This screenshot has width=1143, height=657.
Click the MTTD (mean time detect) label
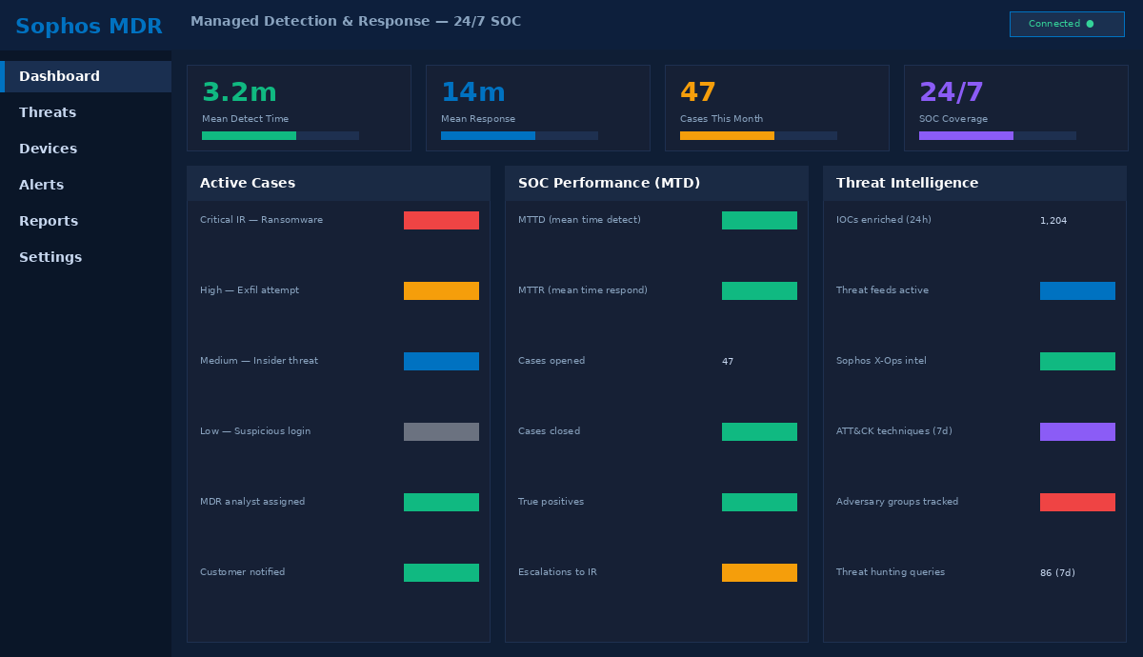click(579, 220)
